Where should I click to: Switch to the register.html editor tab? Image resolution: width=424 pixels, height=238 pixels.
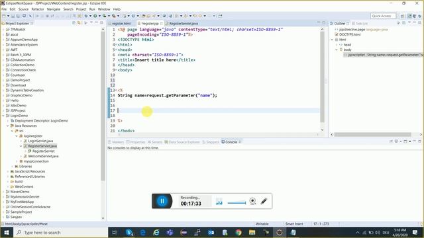121,24
